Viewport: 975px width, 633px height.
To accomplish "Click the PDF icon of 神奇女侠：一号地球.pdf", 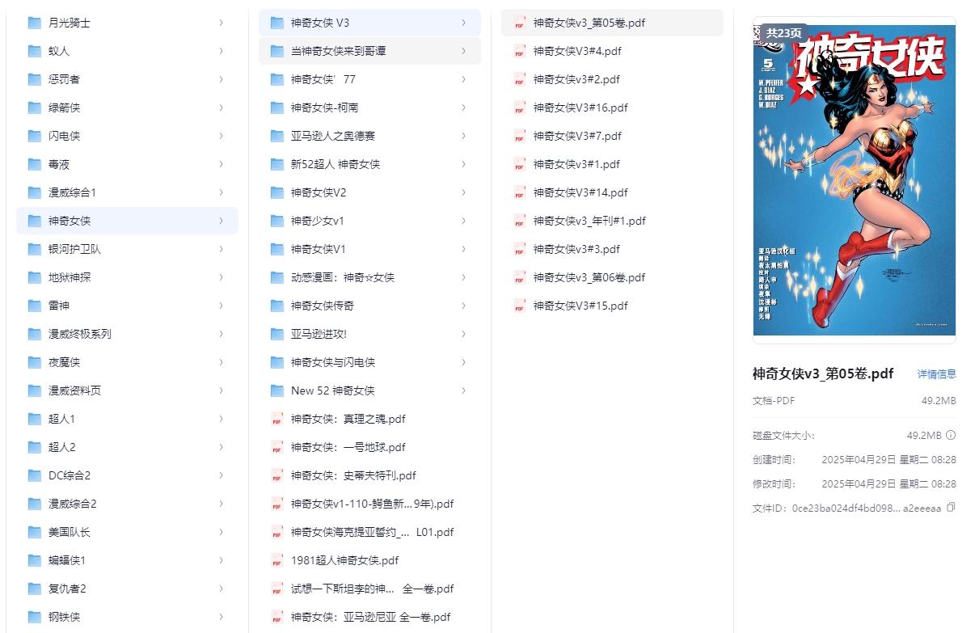I will [276, 447].
